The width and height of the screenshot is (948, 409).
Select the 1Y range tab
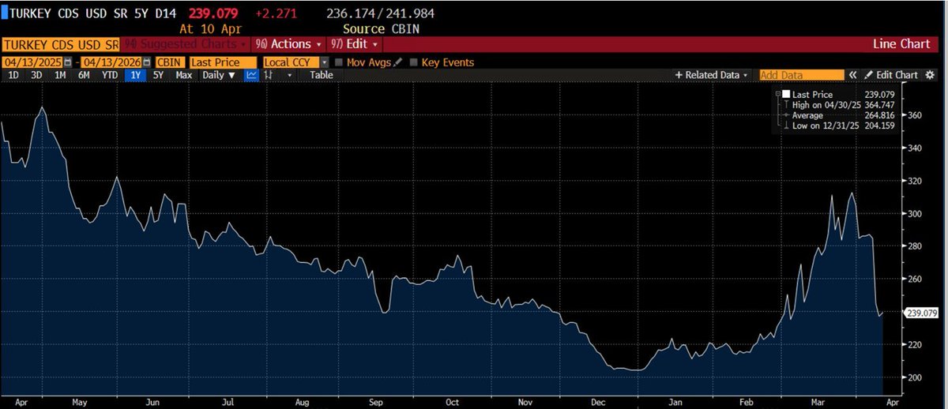(135, 75)
